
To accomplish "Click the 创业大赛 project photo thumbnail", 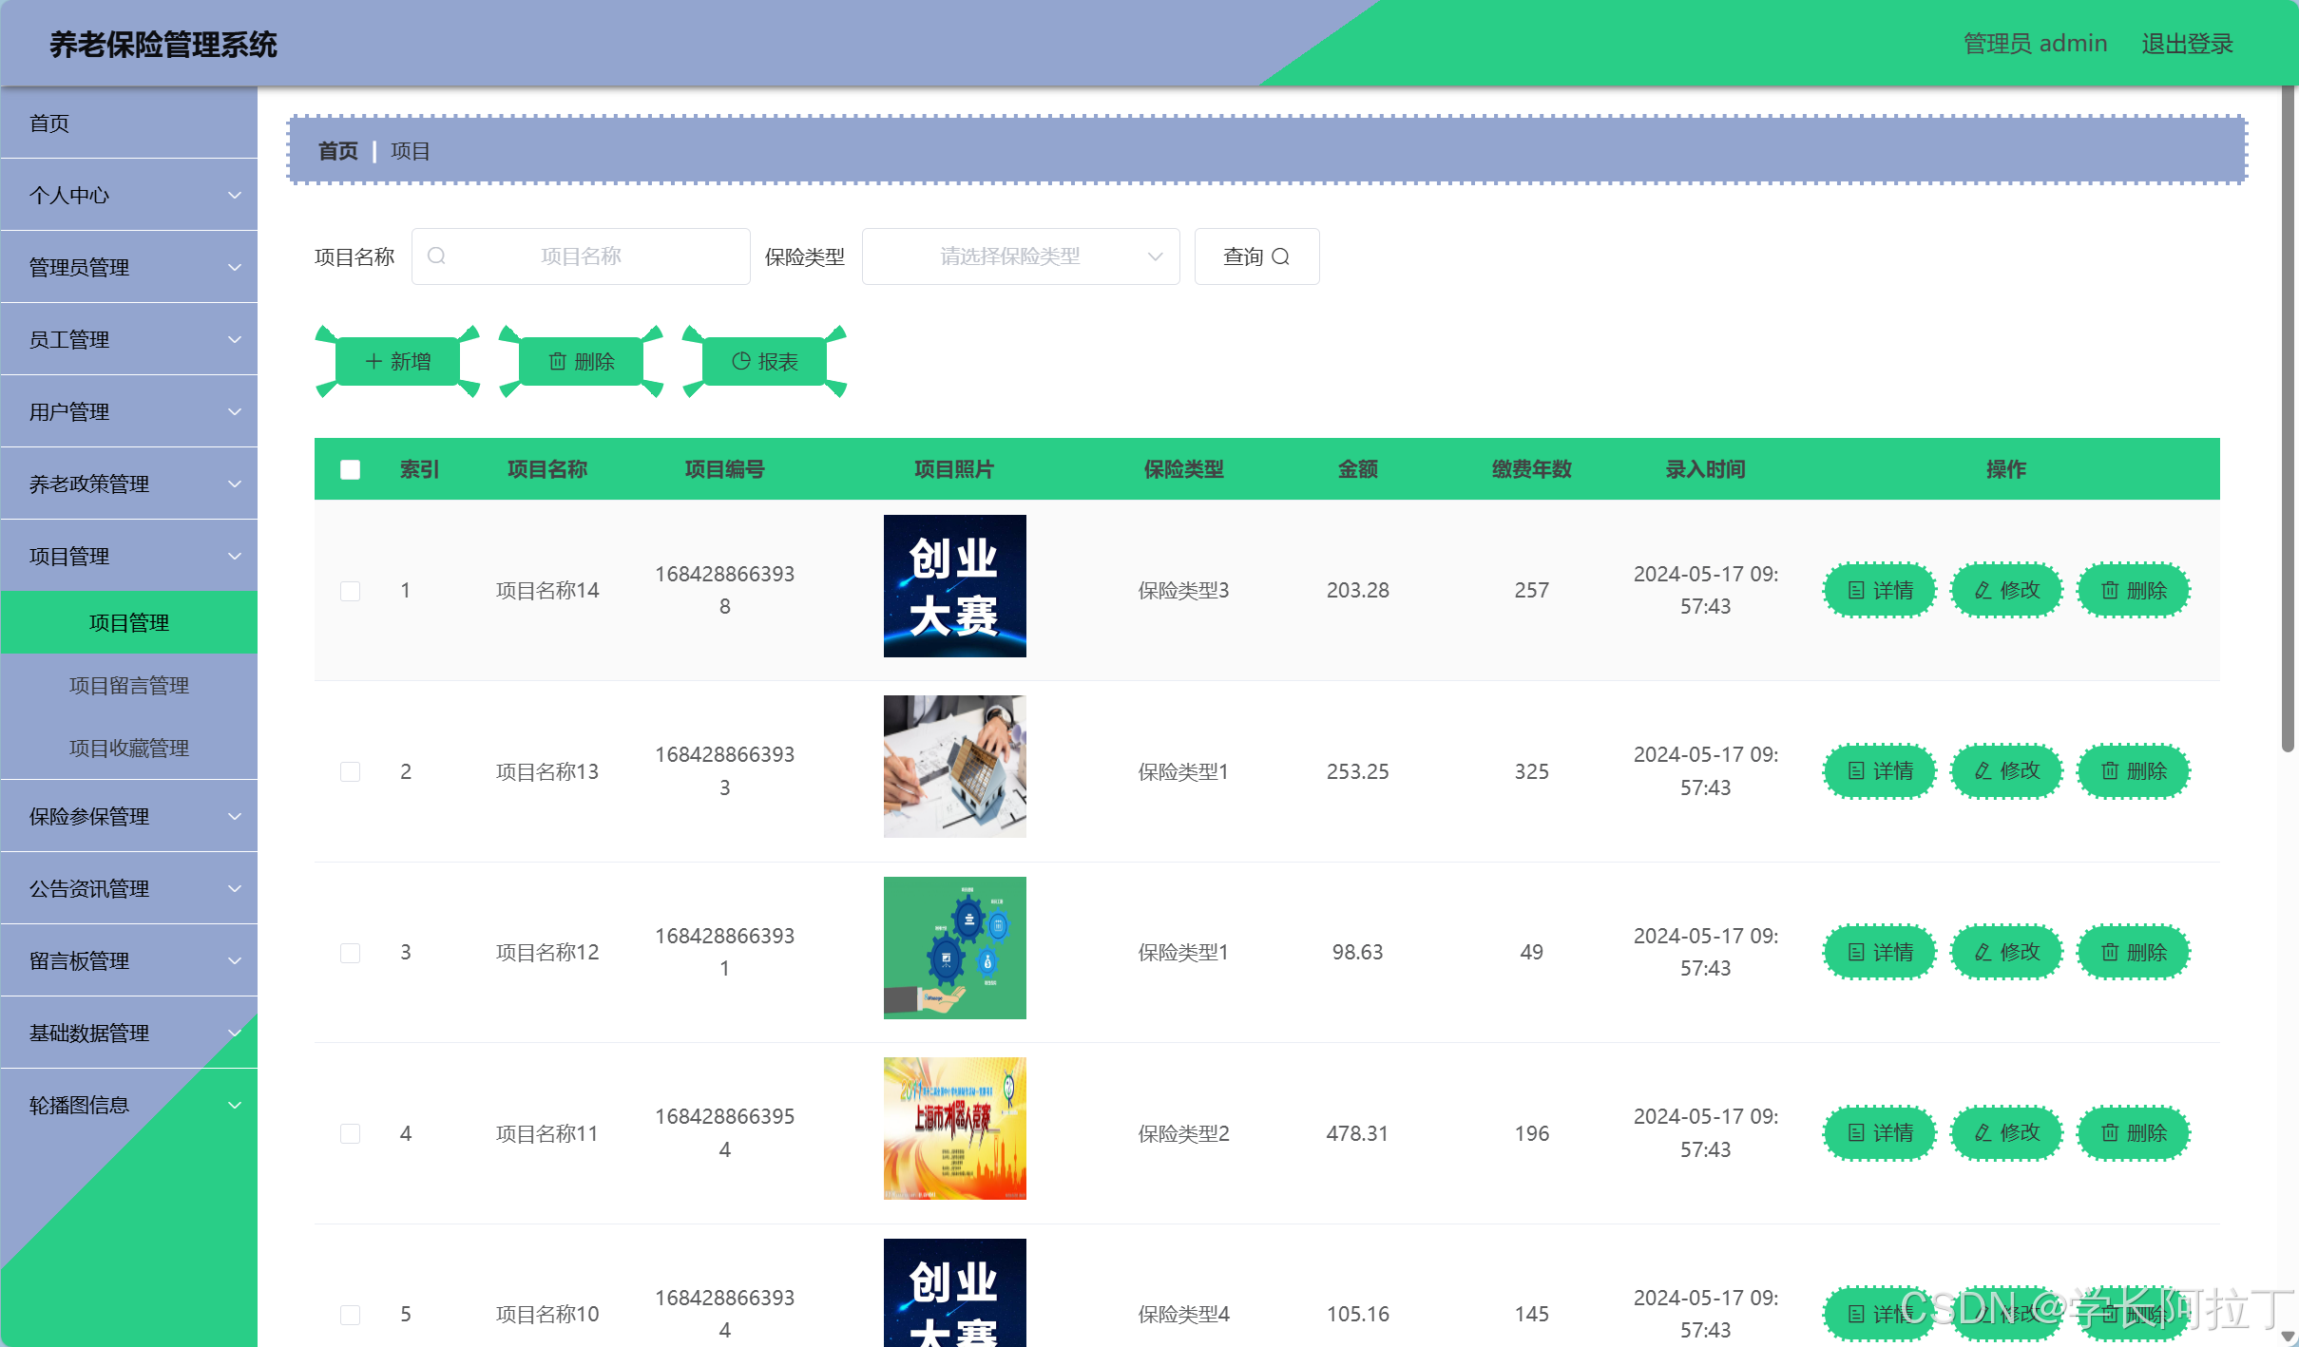I will coord(954,586).
